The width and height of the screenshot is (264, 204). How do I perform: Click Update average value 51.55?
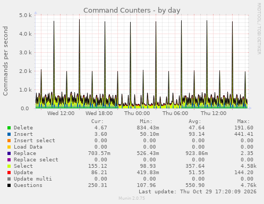(197, 173)
